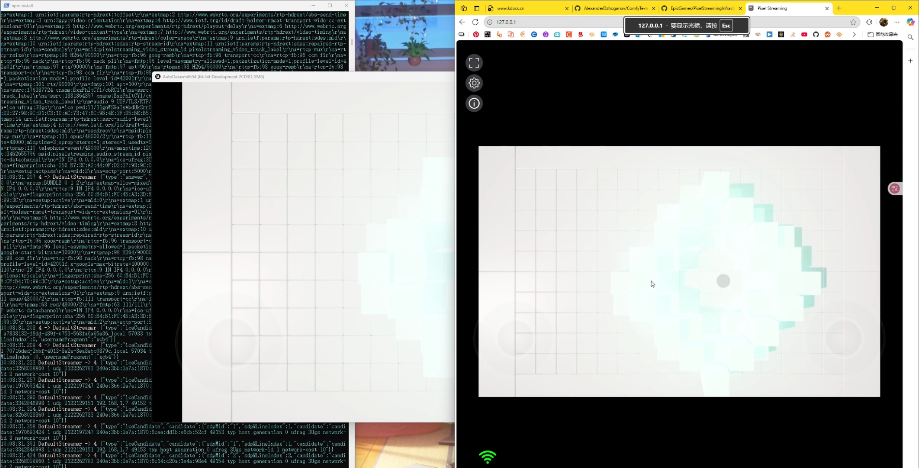The height and width of the screenshot is (468, 919).
Task: Open the Reddit bookmark from favorites bar
Action: pos(828,34)
